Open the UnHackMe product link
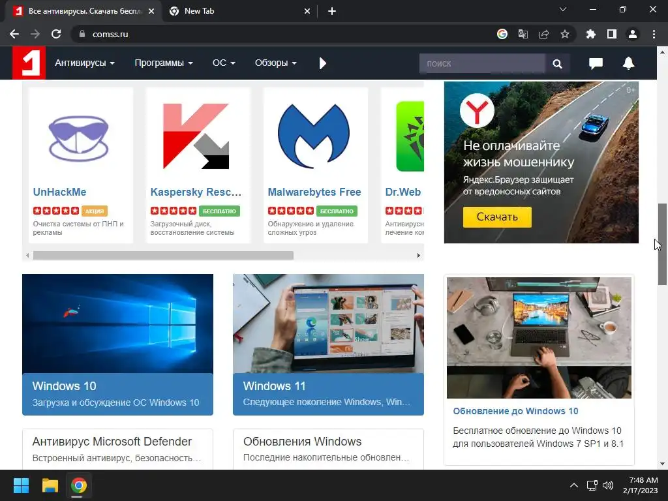This screenshot has width=668, height=501. click(59, 192)
